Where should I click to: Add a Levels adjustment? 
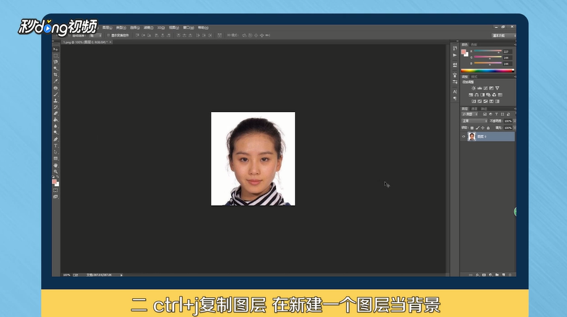coord(479,88)
